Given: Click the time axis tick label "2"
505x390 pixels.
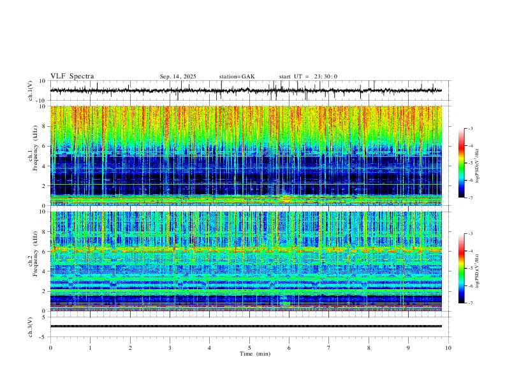Looking at the screenshot, I should click(x=130, y=348).
